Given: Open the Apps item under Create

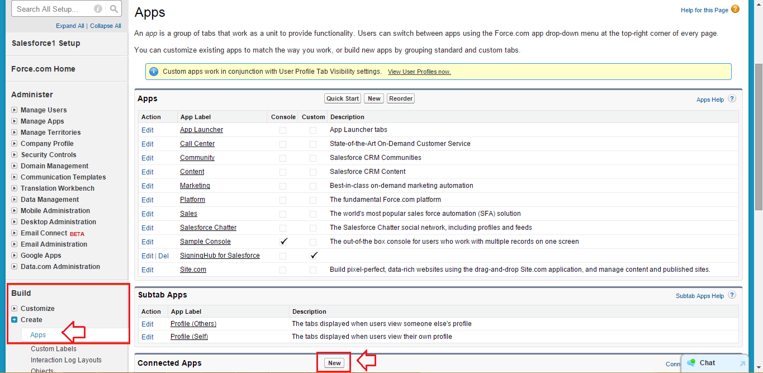Looking at the screenshot, I should coord(38,335).
